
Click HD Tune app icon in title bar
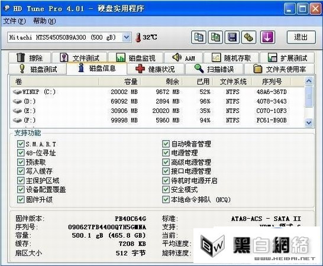pyautogui.click(x=7, y=8)
